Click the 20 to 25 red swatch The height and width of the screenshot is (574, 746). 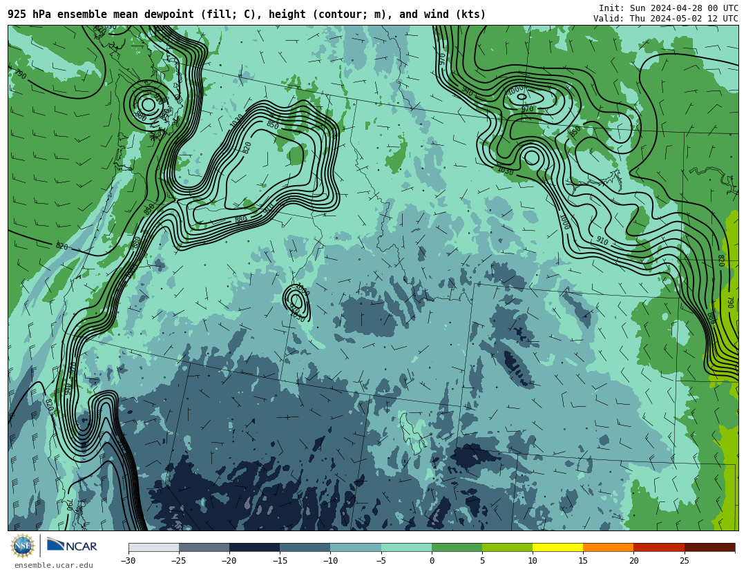point(659,547)
